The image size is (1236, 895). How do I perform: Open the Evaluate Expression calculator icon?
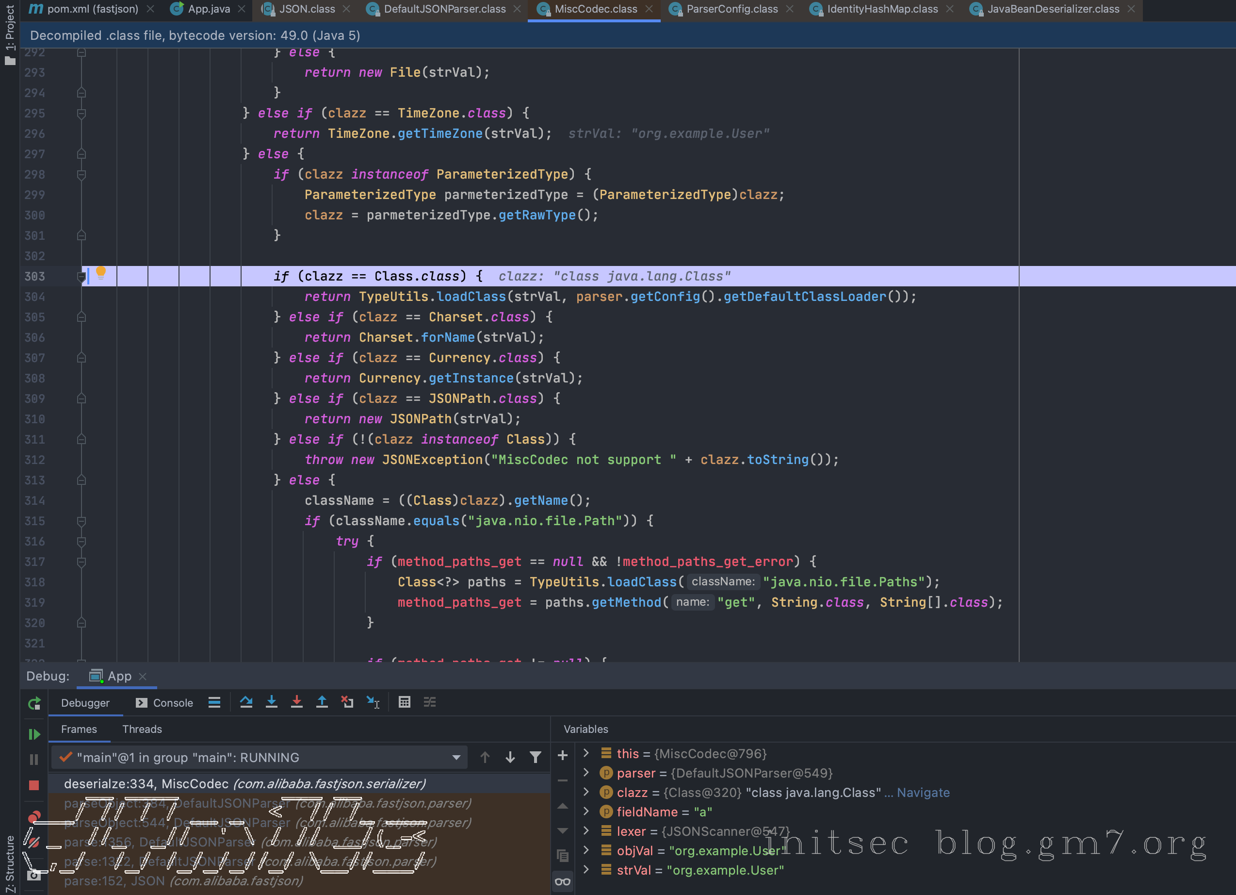[405, 702]
